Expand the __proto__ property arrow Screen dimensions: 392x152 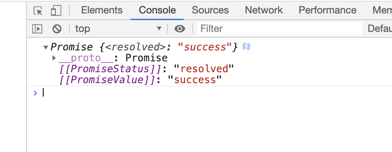click(x=54, y=58)
